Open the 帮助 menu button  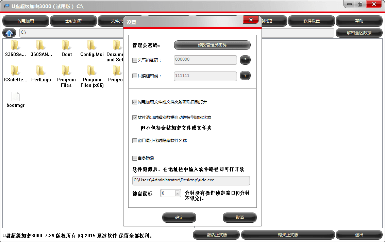point(359,21)
